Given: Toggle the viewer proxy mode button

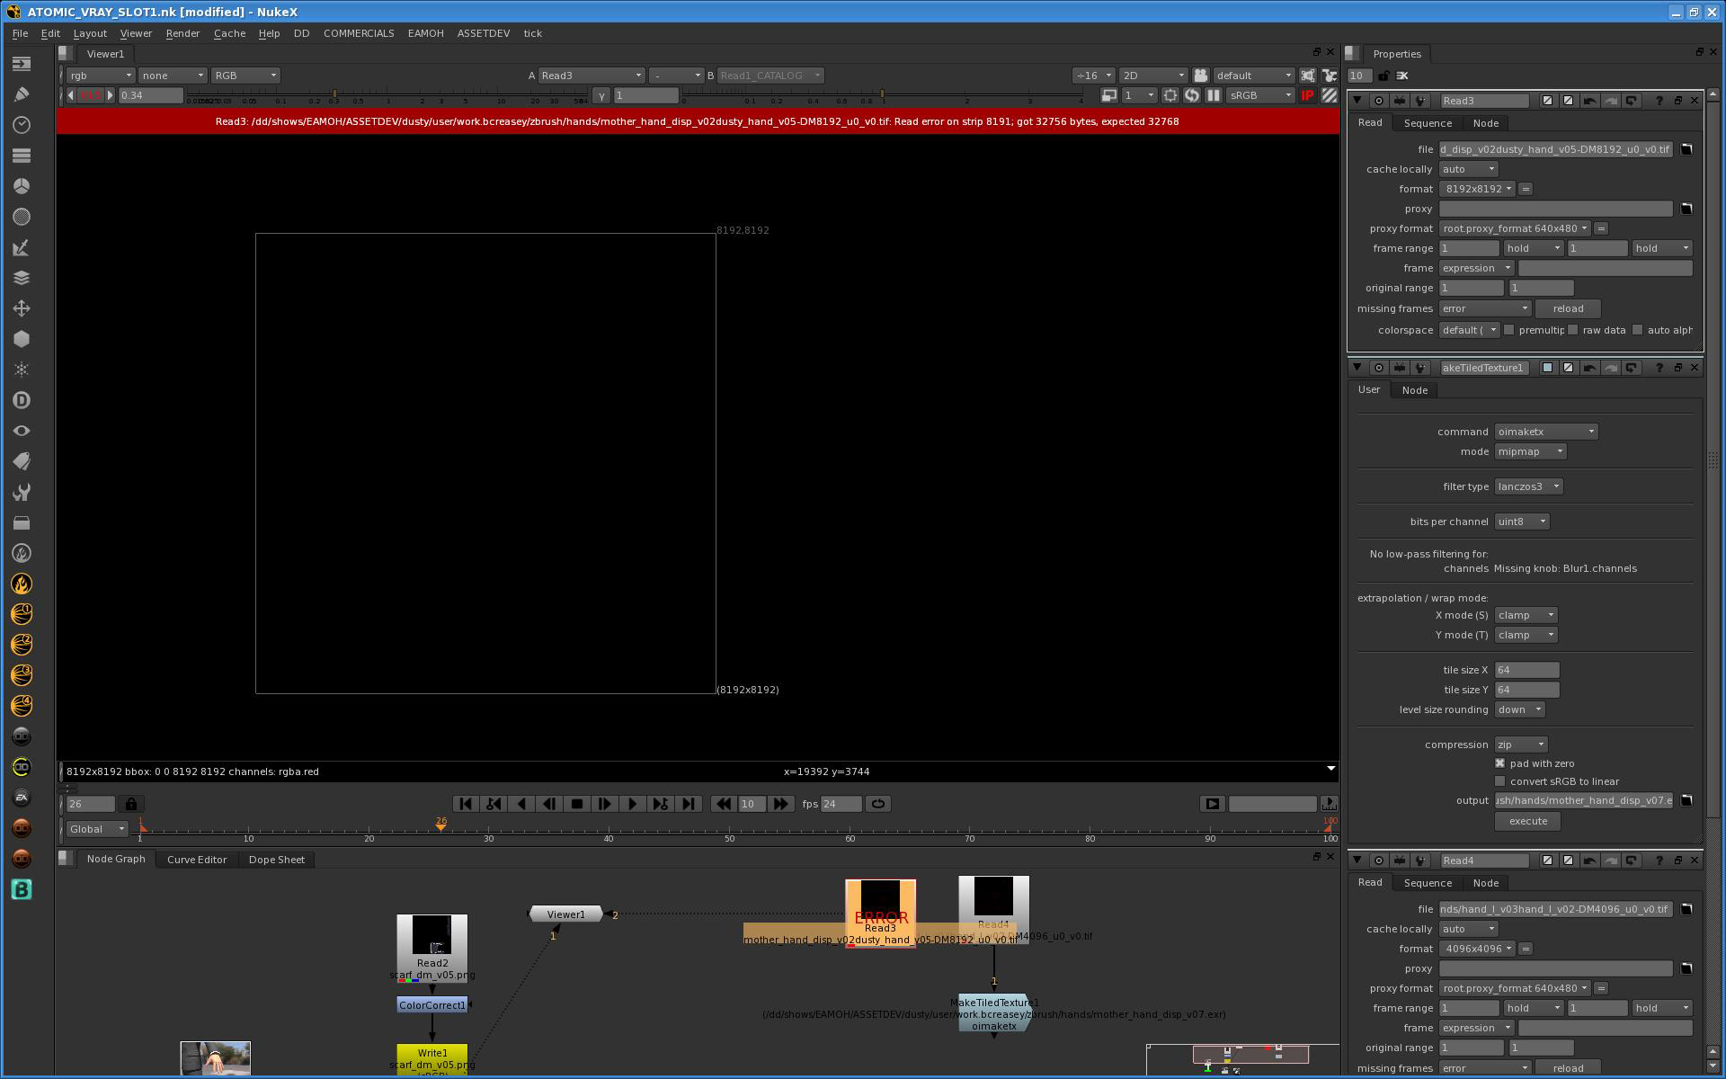Looking at the screenshot, I should coord(1109,95).
